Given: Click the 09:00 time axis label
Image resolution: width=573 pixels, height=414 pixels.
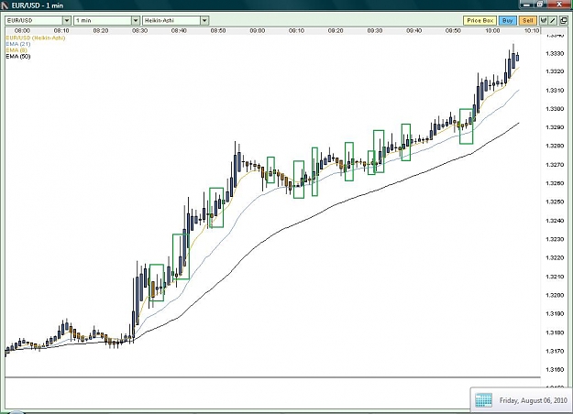Looking at the screenshot, I should click(x=258, y=30).
